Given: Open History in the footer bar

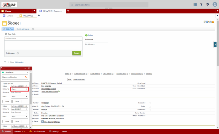Looking at the screenshot, I should coord(54,132).
